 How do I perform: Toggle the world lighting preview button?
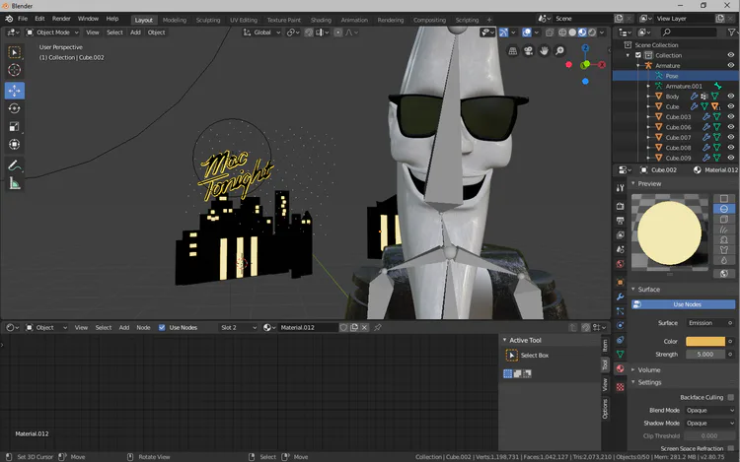[724, 273]
